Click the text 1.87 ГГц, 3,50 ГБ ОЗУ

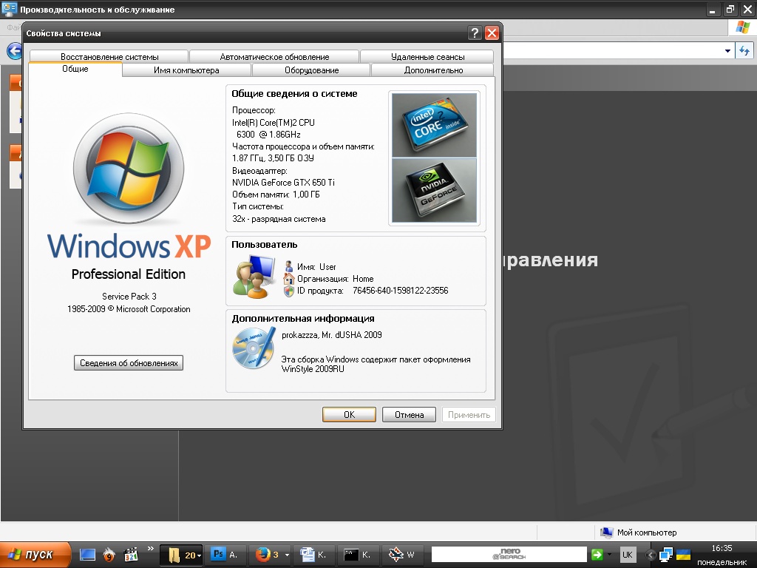point(273,158)
